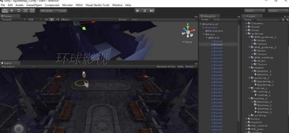Open the GameObject menu
Viewport: 289px width, 133px height.
pos(34,5)
